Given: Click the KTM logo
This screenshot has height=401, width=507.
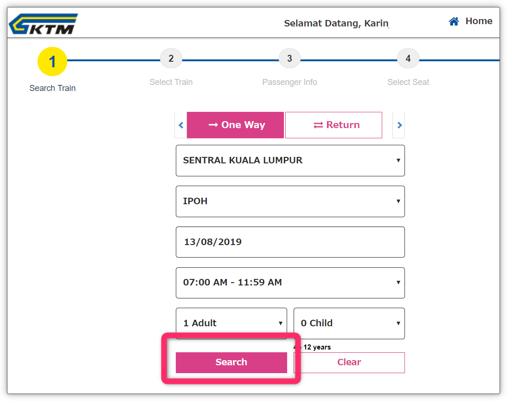Looking at the screenshot, I should (43, 24).
